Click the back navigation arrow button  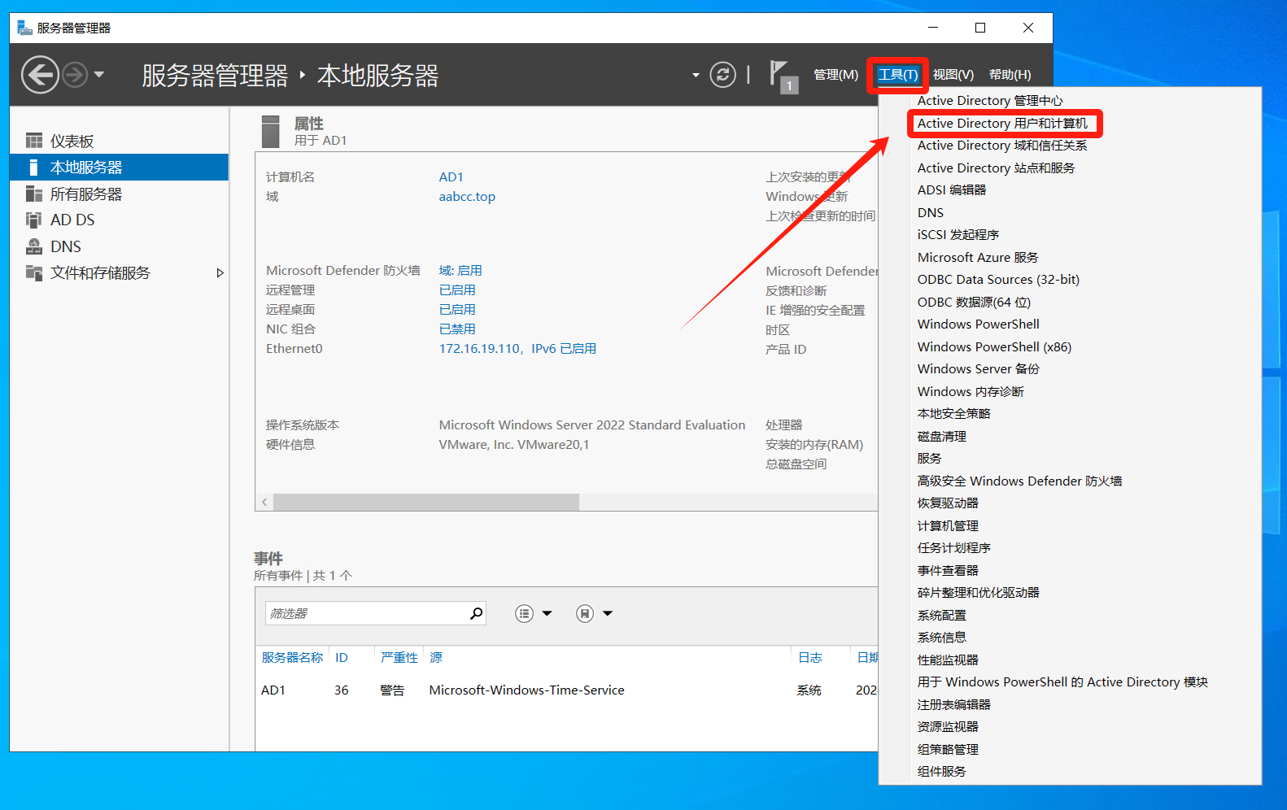pyautogui.click(x=40, y=76)
